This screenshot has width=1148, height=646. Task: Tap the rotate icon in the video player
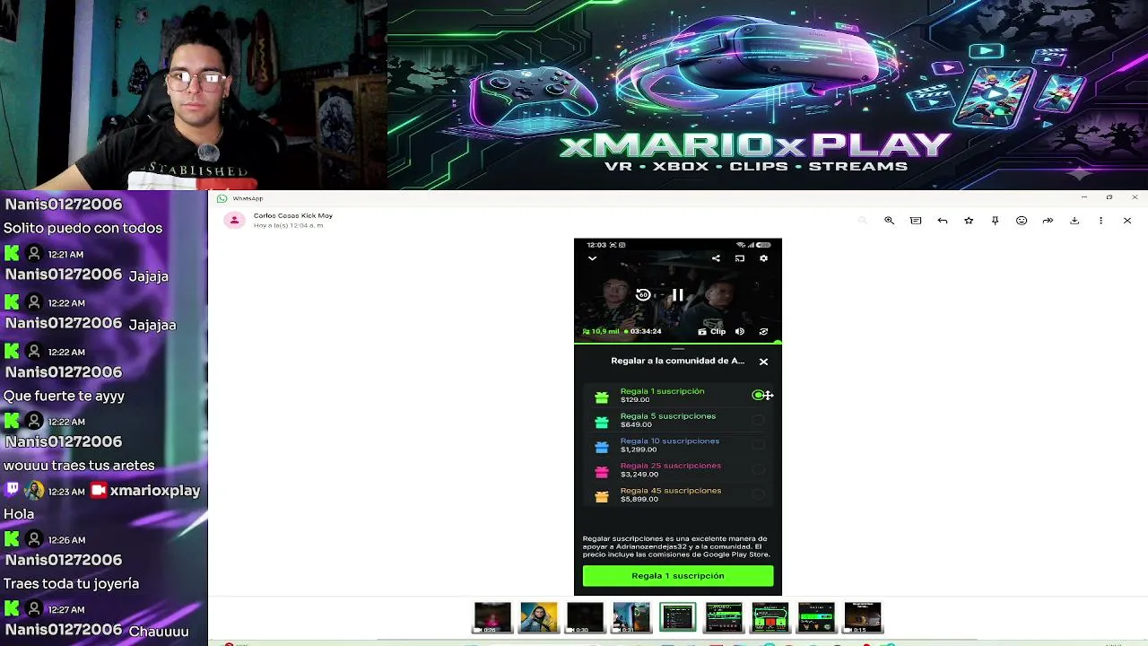pos(763,331)
